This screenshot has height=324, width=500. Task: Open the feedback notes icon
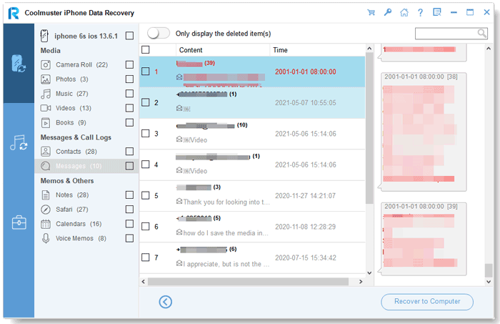[x=437, y=12]
